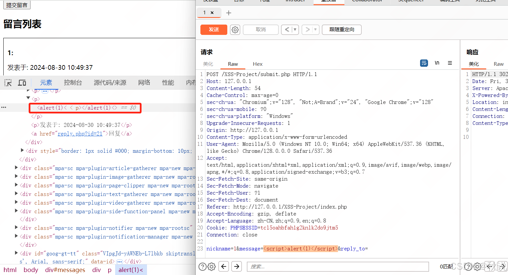Jump to previous search match in request
The width and height of the screenshot is (508, 275).
pos(224,266)
